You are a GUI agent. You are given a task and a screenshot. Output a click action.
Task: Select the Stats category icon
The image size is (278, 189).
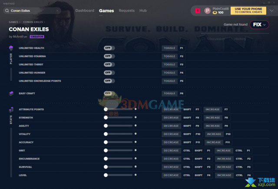click(11, 109)
